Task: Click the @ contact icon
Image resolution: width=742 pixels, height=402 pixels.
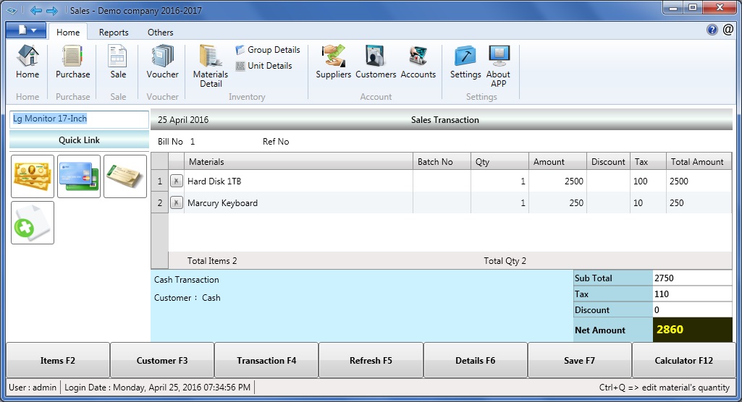Action: coord(728,30)
